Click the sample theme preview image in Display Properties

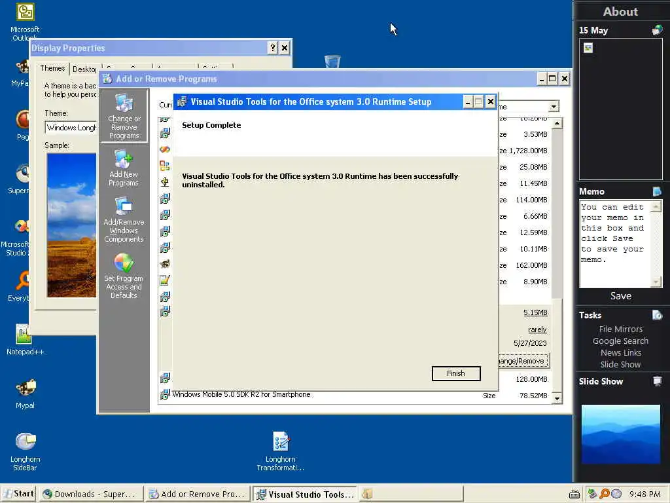pyautogui.click(x=71, y=225)
